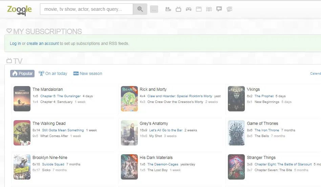Screen dimensions: 321x187
Task: Open Rick and Morty poster thumbnail
Action: click(x=129, y=99)
